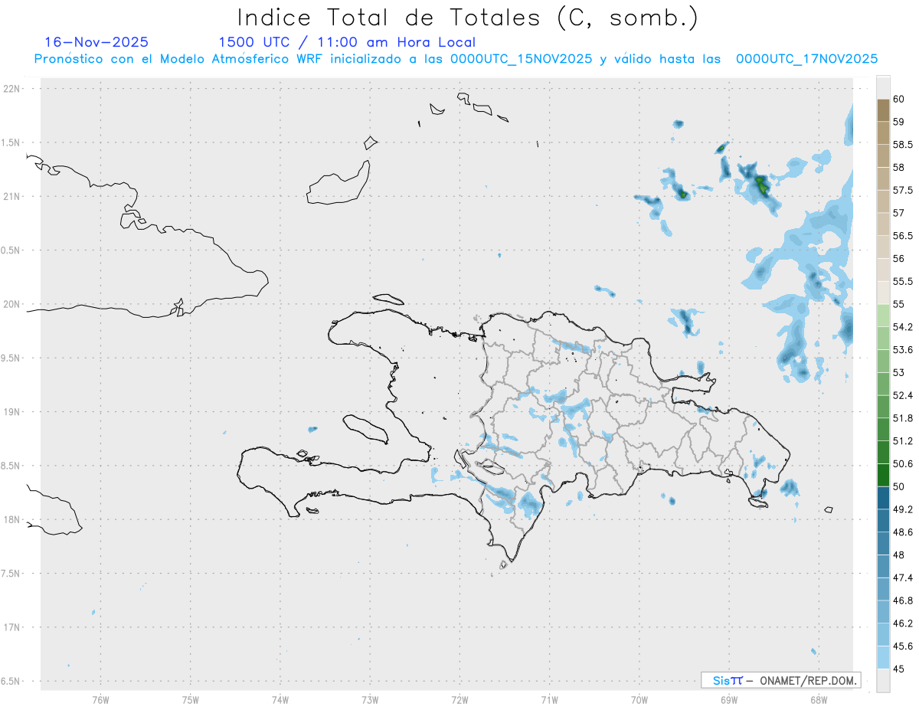
Task: Pick the dark brown swatch between 59 and 60
Action: 883,110
